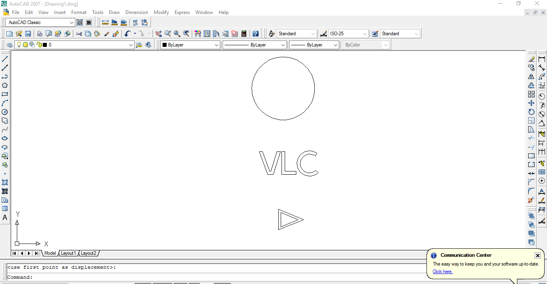Toggle layer 0 freeze sun icon
547x284 pixels.
coord(25,45)
